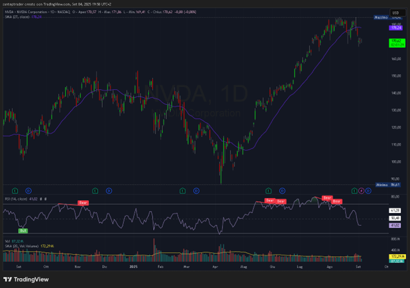Open the August 2025 earnings E marker

point(354,191)
